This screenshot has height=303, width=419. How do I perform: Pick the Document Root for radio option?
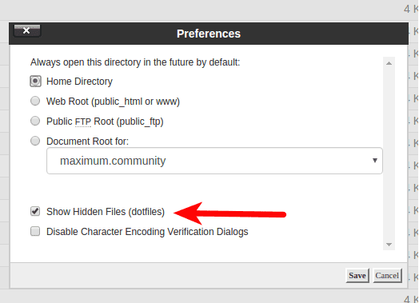point(35,141)
